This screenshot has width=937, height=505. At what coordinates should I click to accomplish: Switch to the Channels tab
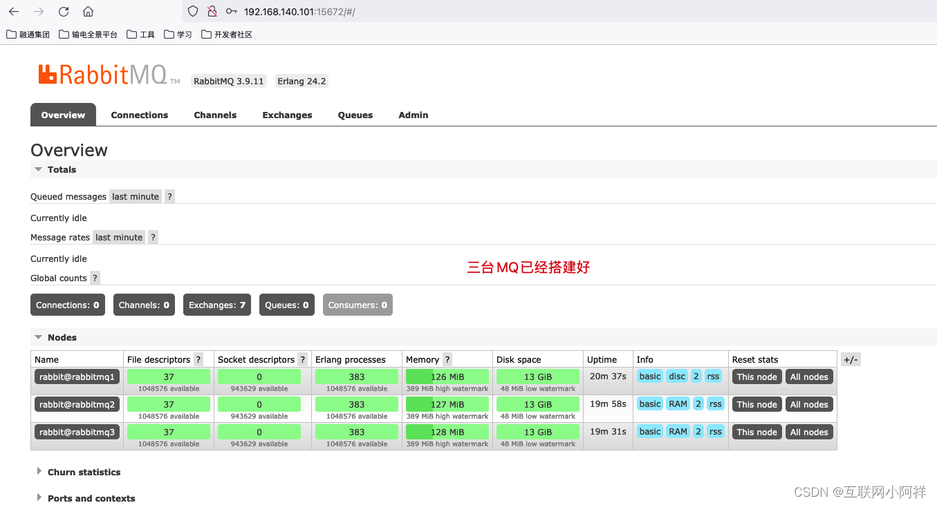[215, 115]
